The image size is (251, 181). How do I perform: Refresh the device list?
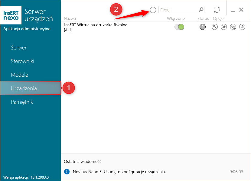[217, 10]
